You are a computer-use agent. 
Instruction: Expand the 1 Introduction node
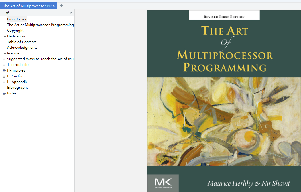click(x=4, y=65)
